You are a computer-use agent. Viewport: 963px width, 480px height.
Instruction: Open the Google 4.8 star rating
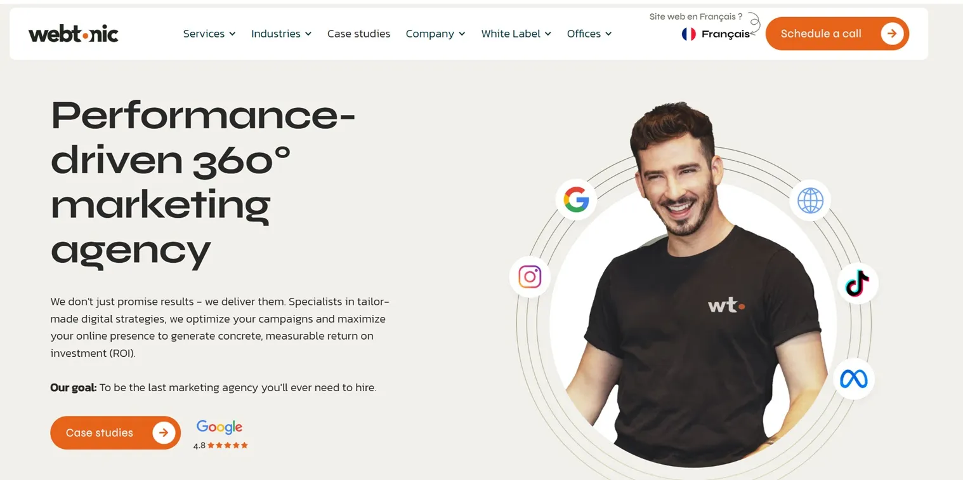point(220,435)
